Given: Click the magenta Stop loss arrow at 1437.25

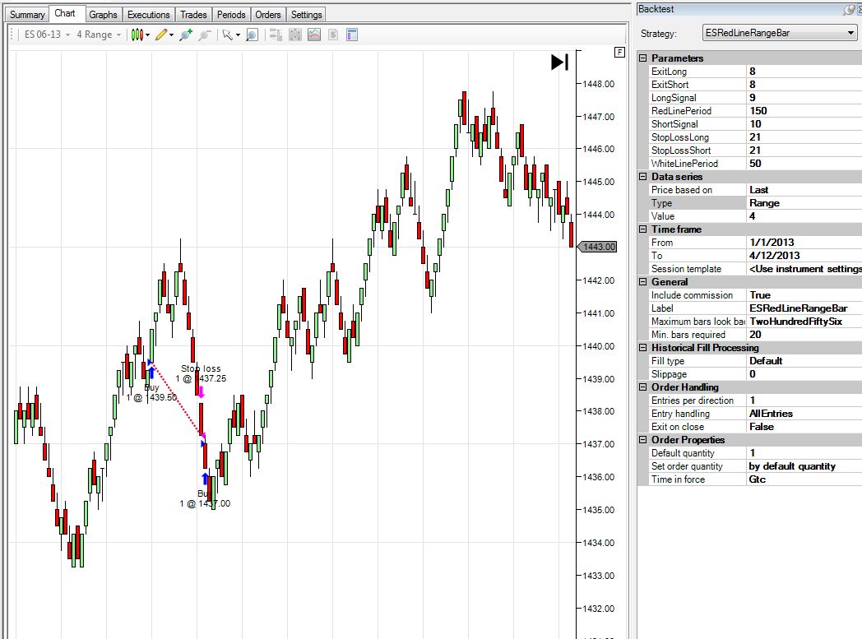Looking at the screenshot, I should pyautogui.click(x=202, y=391).
